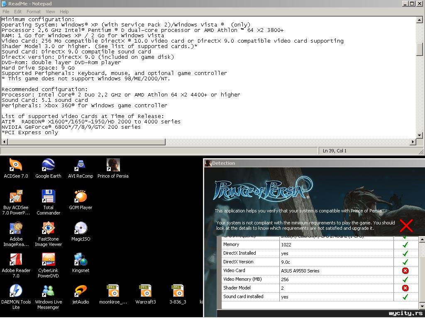425x318 pixels.
Task: Click the 3-836_3 JPG file icon
Action: coord(178,291)
